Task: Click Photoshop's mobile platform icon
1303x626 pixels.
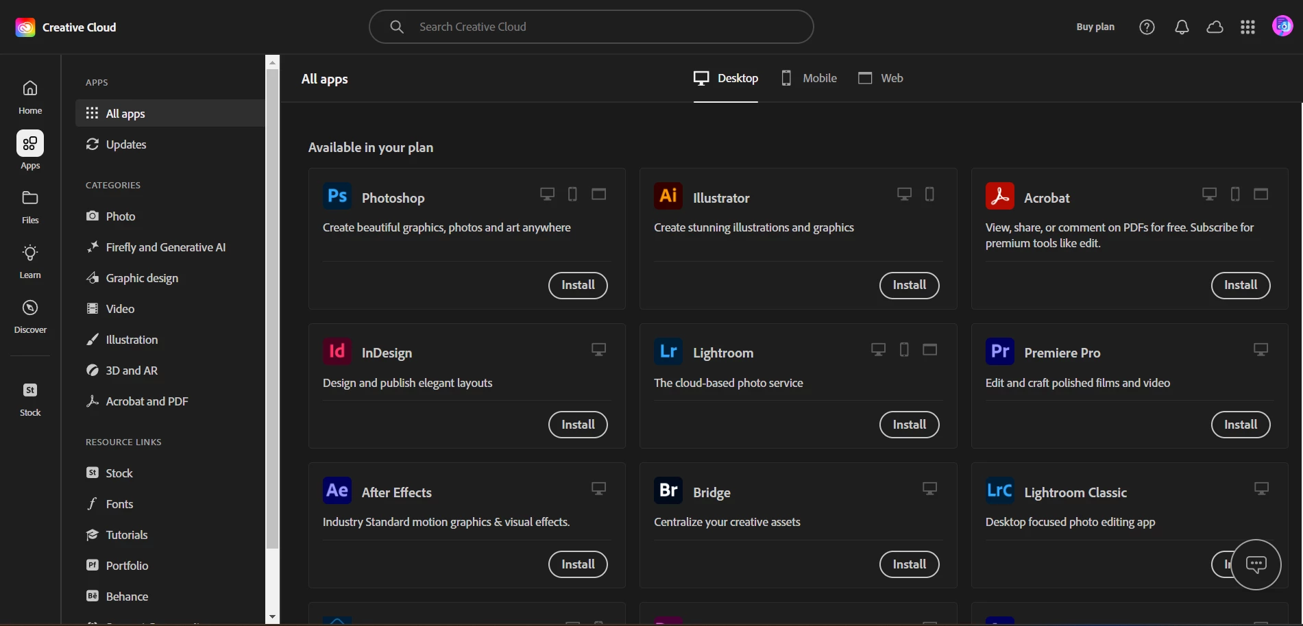Action: click(572, 195)
